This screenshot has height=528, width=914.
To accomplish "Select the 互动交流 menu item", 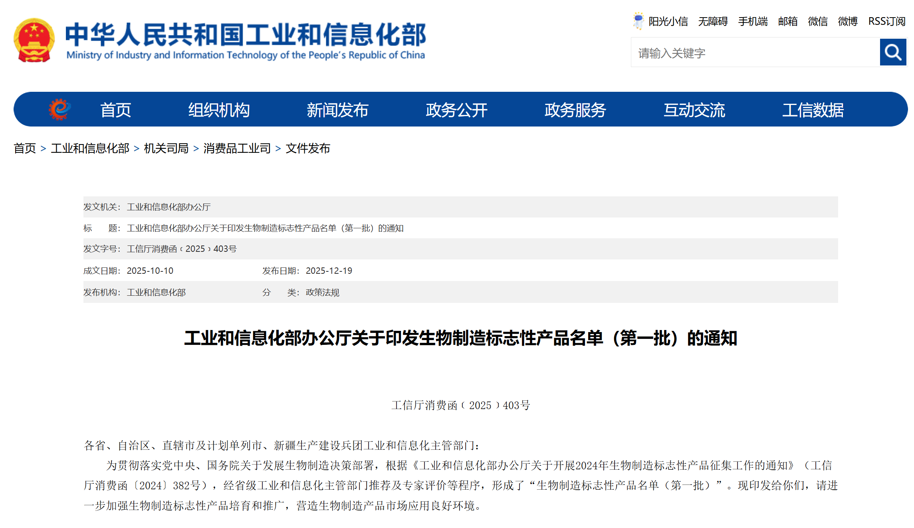I will pyautogui.click(x=694, y=110).
